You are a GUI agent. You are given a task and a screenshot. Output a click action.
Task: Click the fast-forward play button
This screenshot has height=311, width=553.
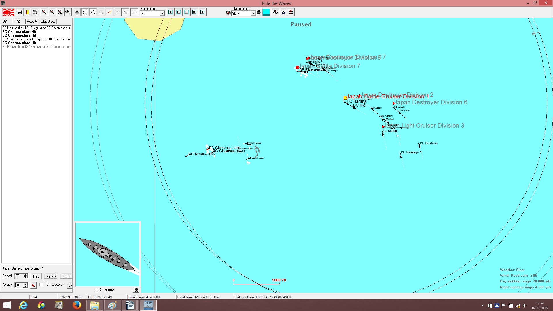coord(194,12)
